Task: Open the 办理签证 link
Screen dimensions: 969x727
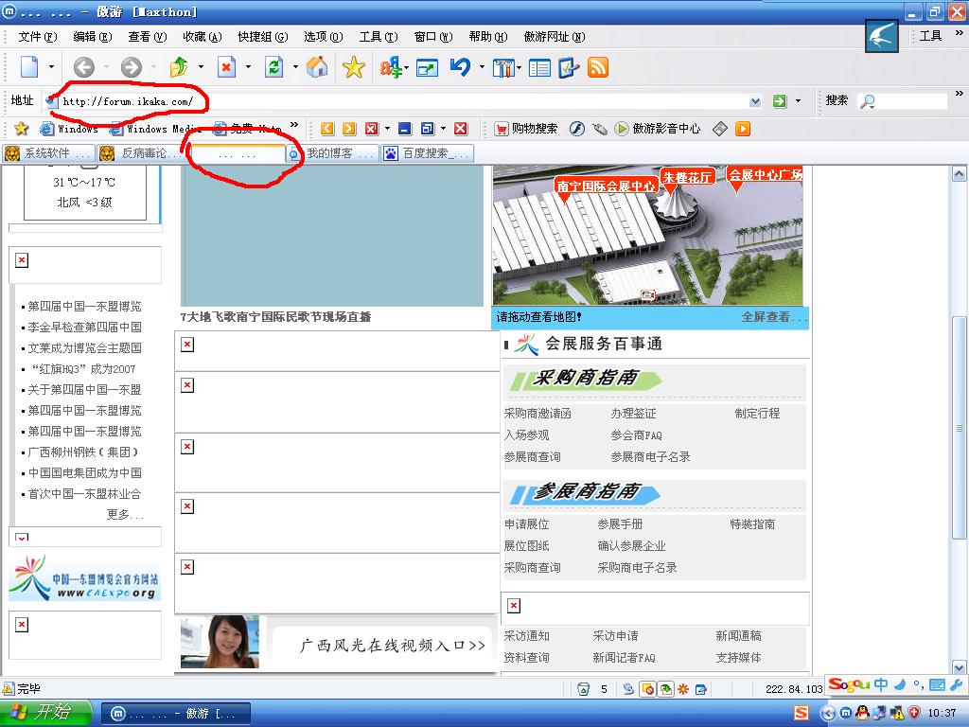Action: (x=633, y=414)
